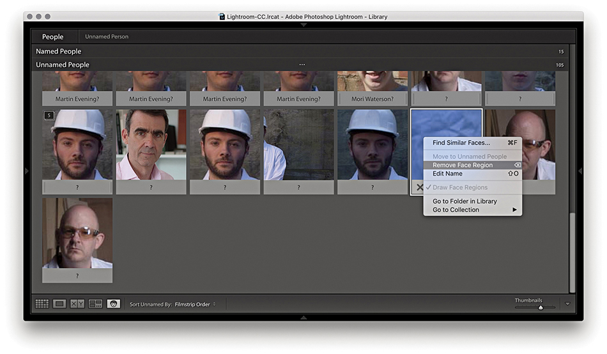Open Compare view (X|Y) icon
Screen dimensions: 607x354
pos(77,304)
